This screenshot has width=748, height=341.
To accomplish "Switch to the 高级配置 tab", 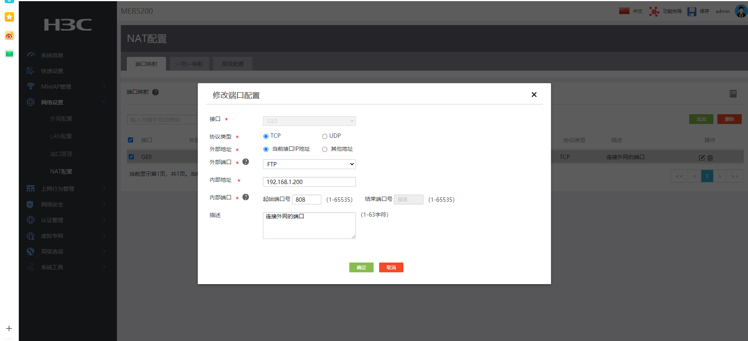I will tap(233, 64).
